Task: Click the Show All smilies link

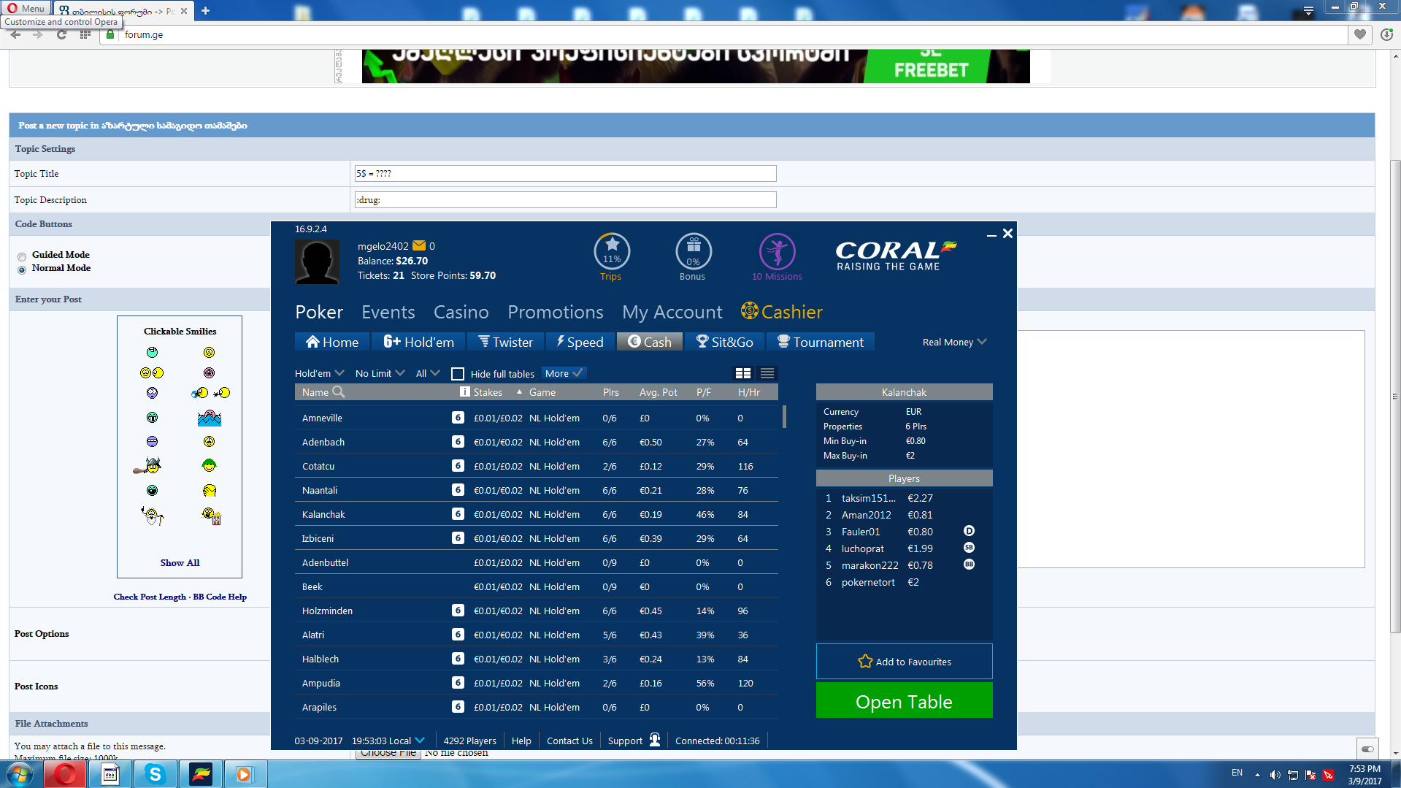Action: pyautogui.click(x=180, y=563)
